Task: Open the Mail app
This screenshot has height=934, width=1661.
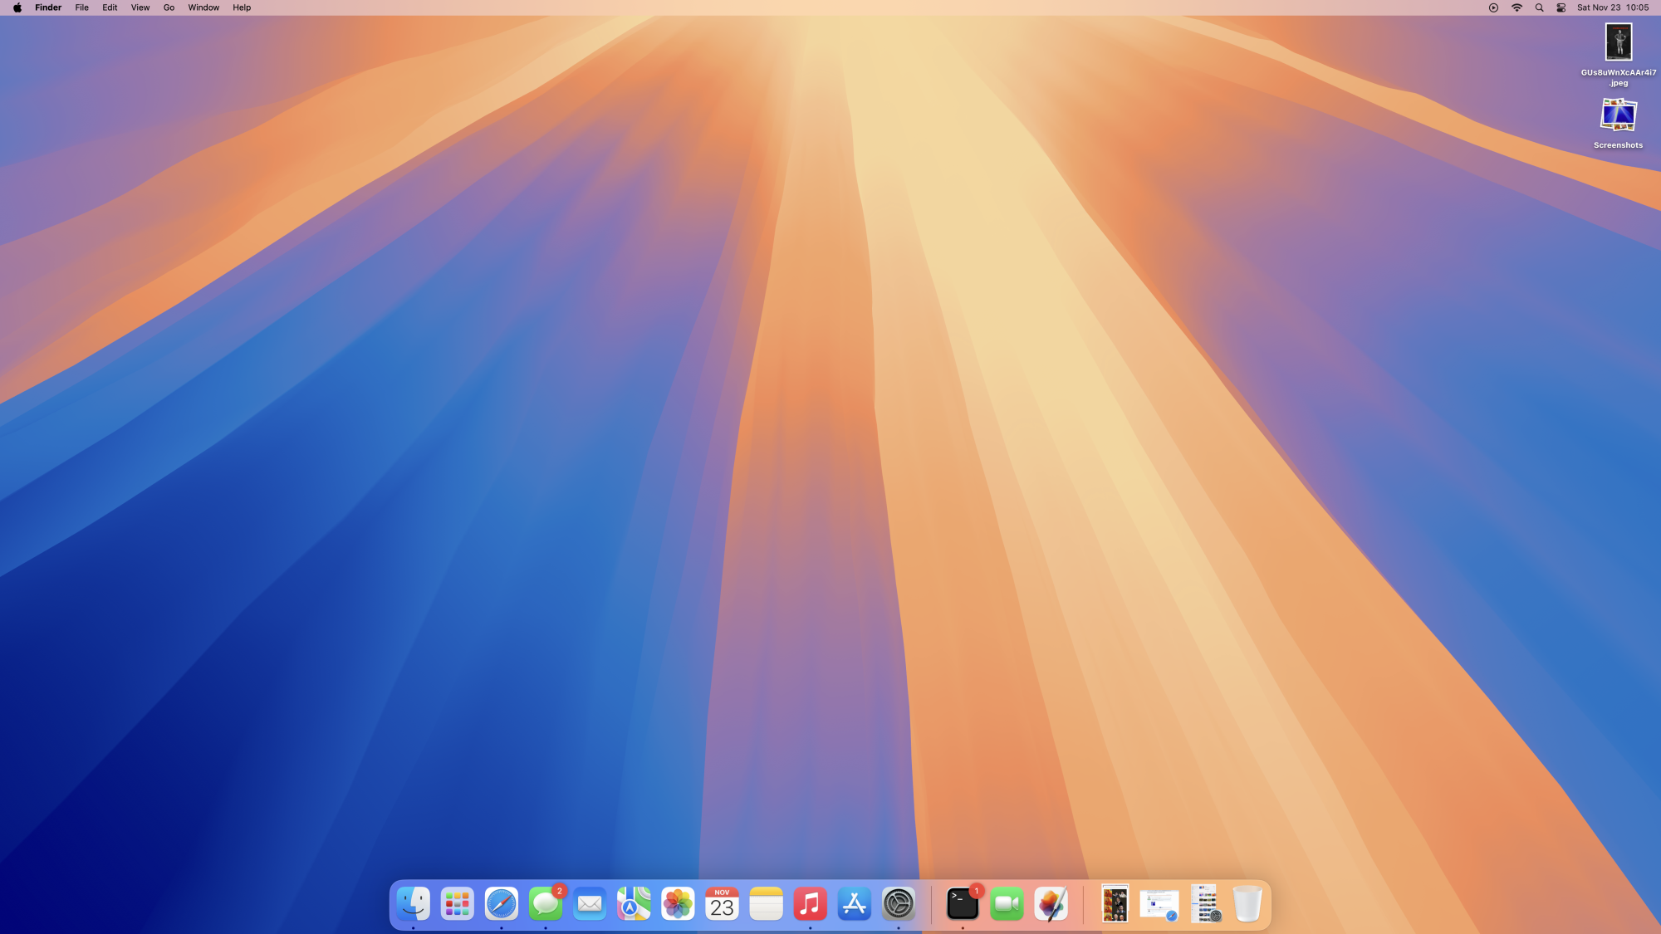Action: 590,904
